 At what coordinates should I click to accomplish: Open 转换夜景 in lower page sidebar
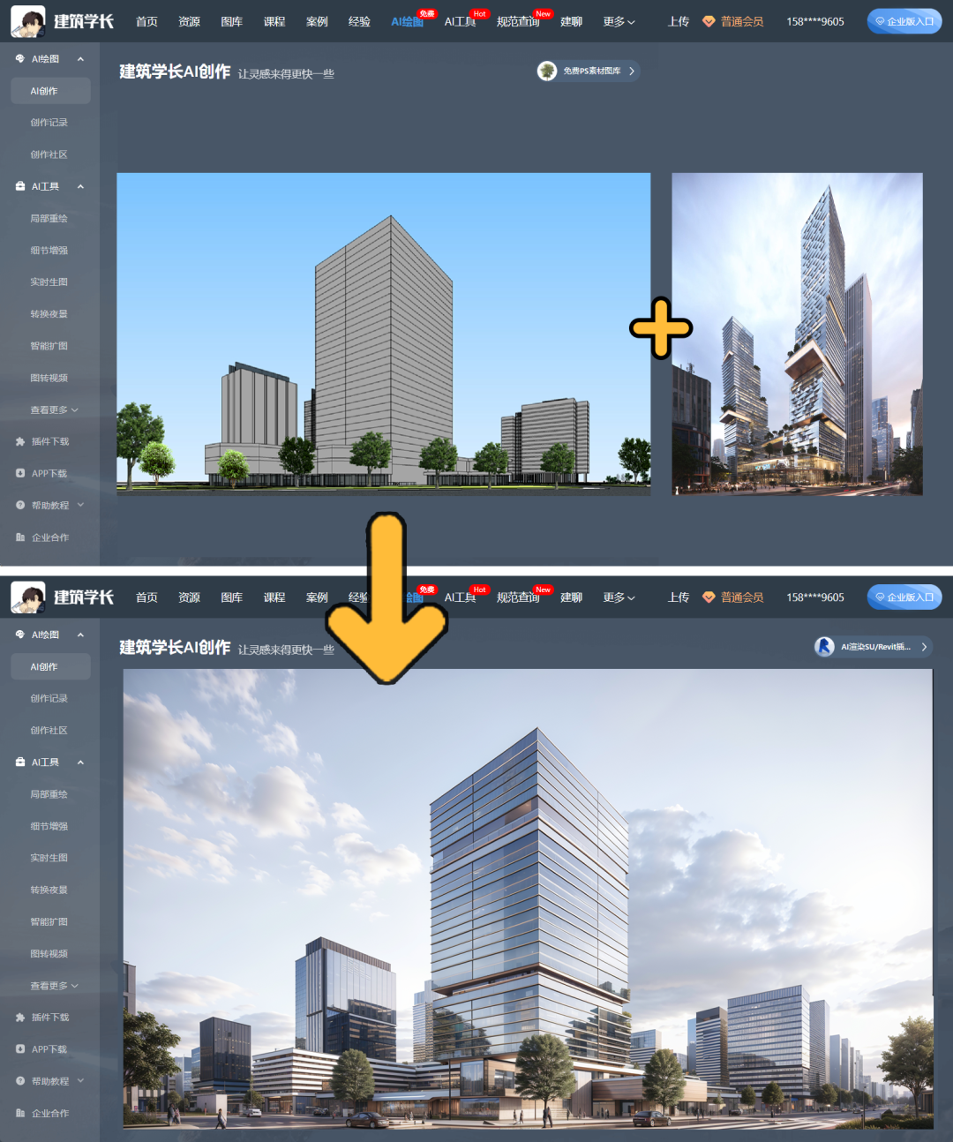(x=49, y=890)
